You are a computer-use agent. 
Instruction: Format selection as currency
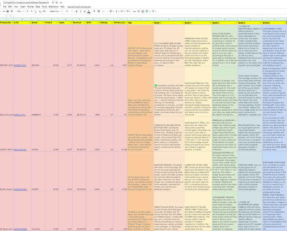pyautogui.click(x=28, y=11)
